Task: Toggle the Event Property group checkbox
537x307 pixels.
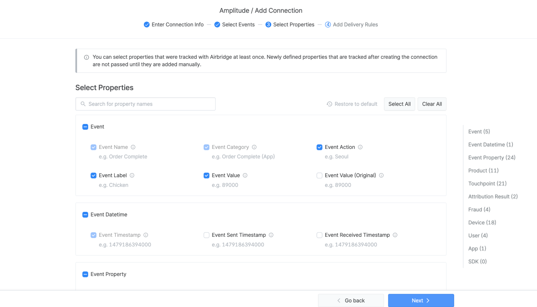Action: click(86, 274)
